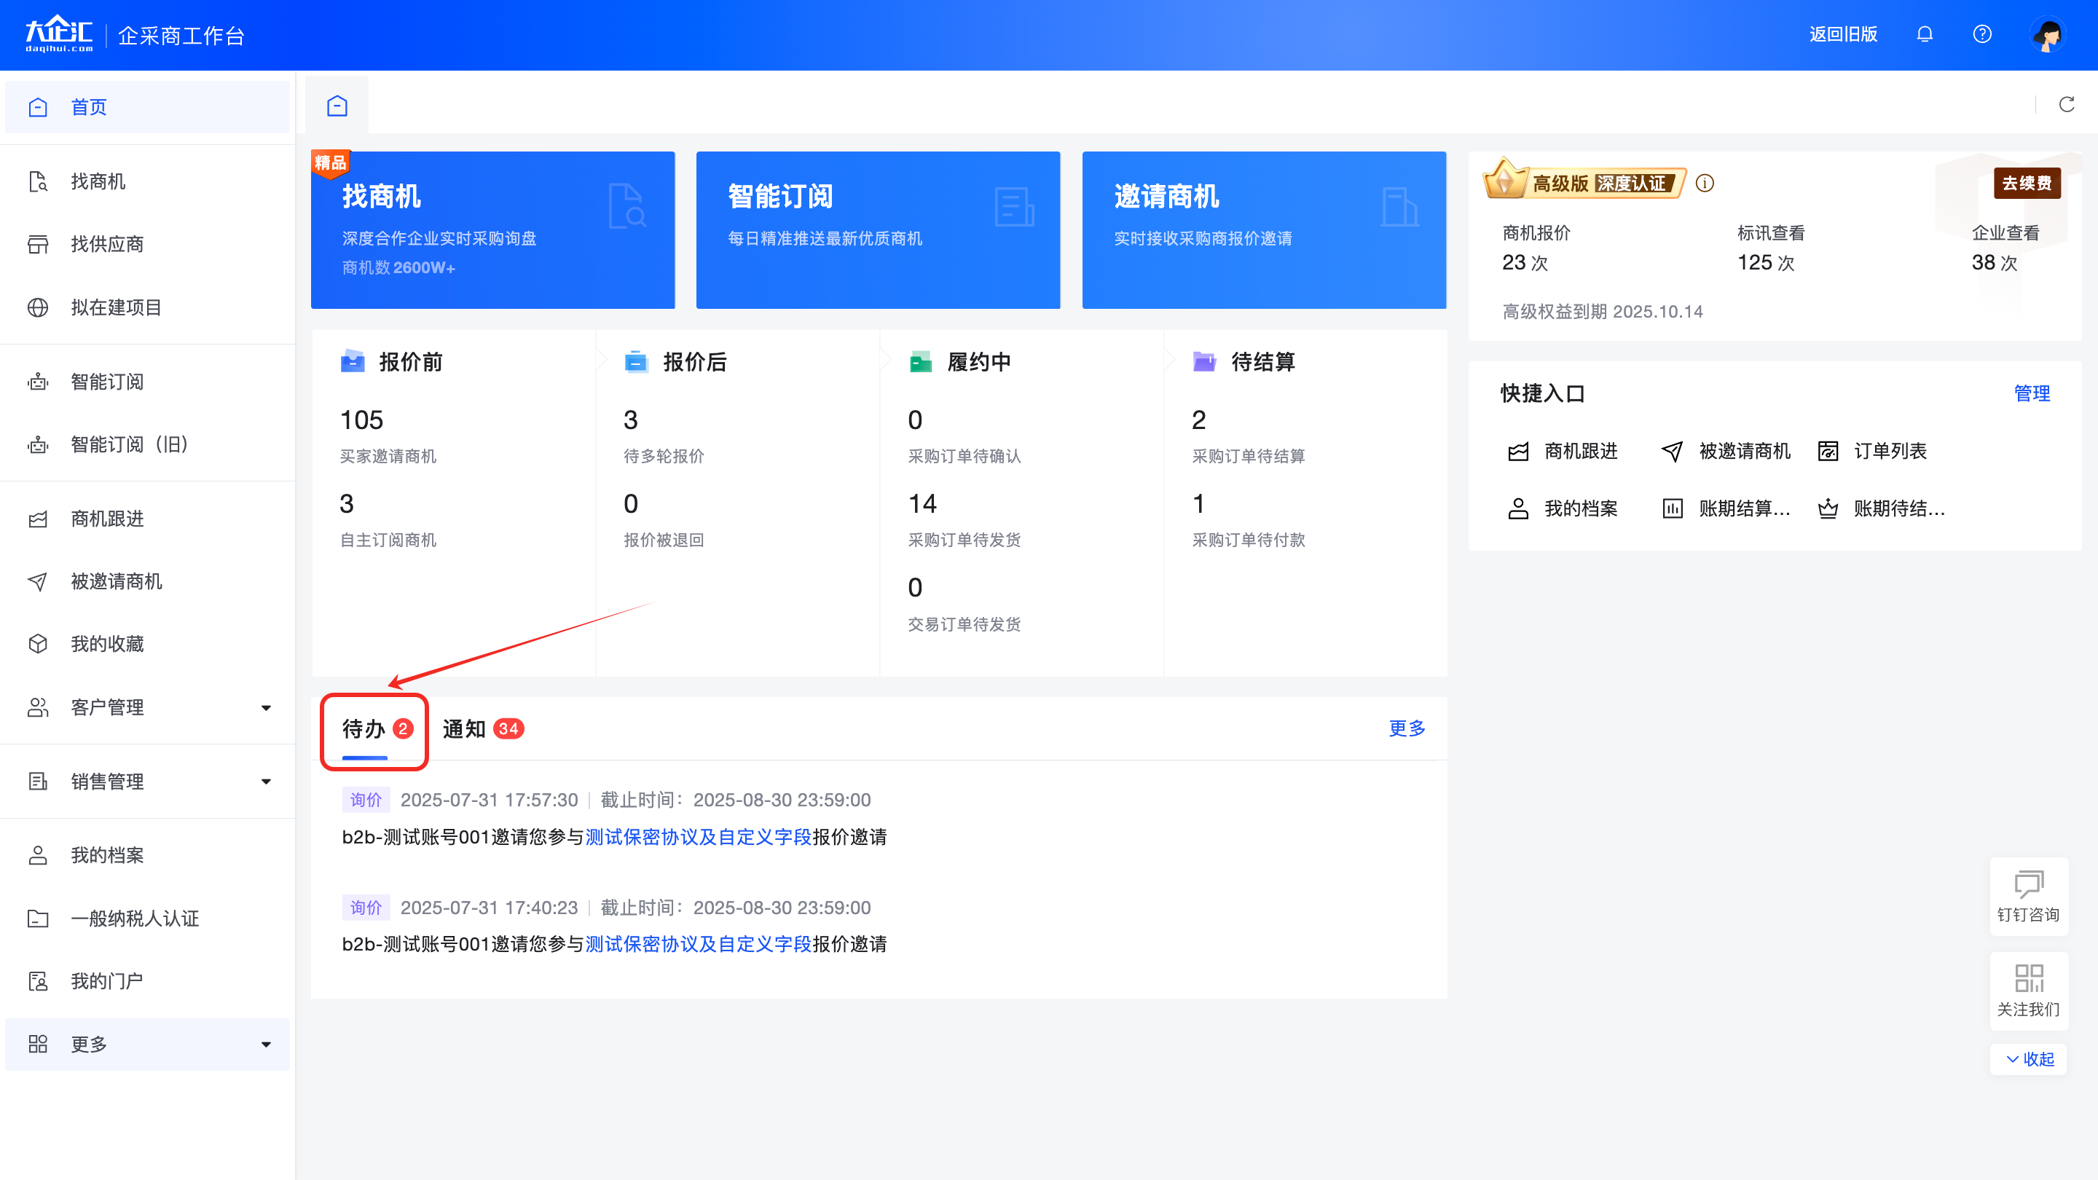Go to 首页 in sidebar
Screen dimensions: 2098x1180
147,106
